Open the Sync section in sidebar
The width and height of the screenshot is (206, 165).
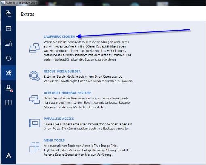(x=8, y=58)
